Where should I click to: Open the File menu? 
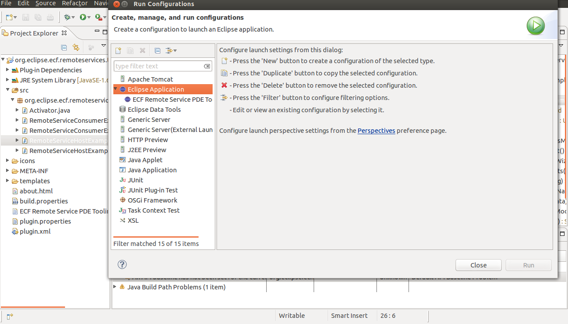click(x=6, y=3)
